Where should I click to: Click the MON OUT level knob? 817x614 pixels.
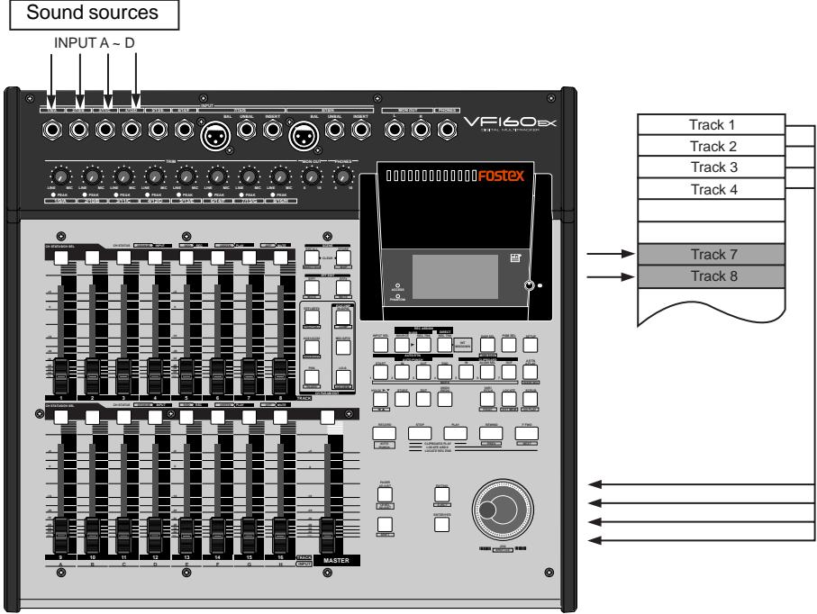(312, 176)
